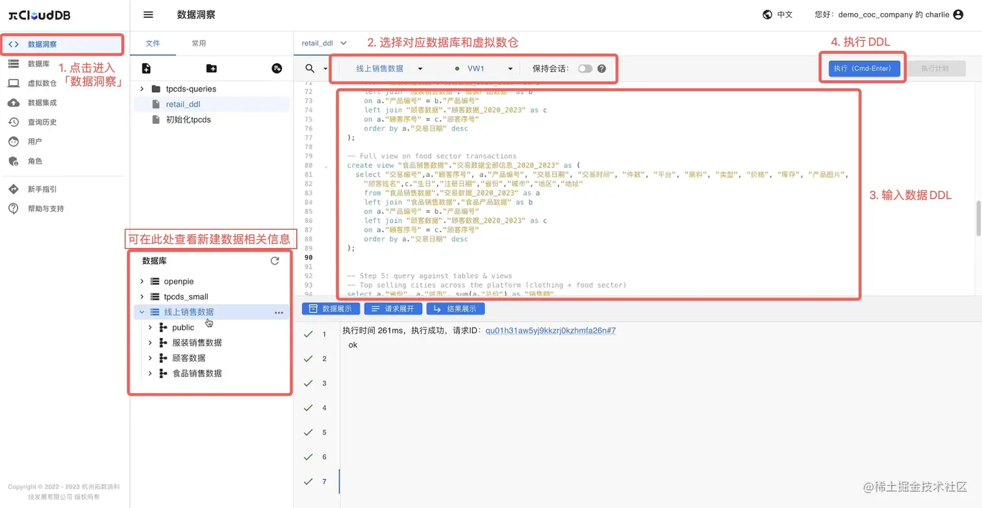Screen dimensions: 982x508
Task: Select result row 7
Action: point(317,482)
